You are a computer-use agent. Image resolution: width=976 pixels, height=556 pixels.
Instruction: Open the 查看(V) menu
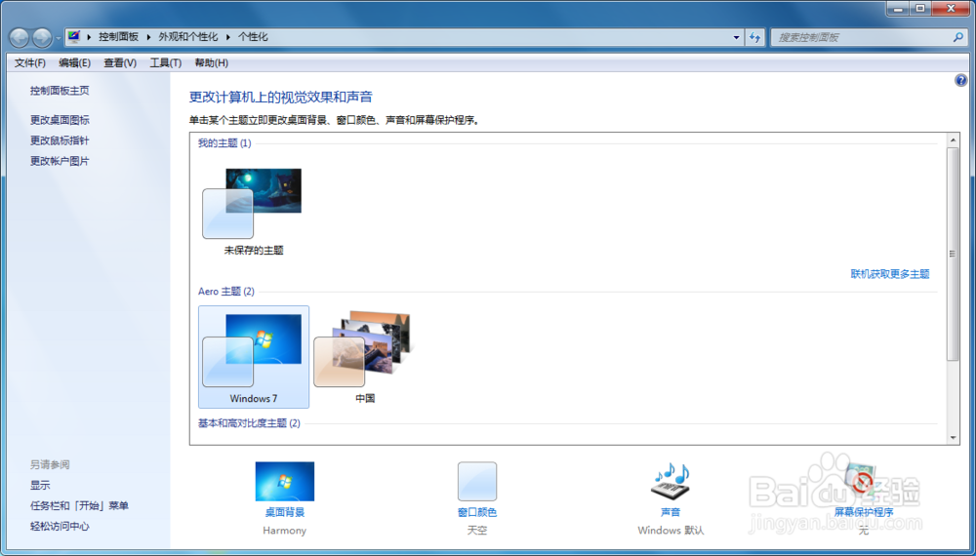coord(120,62)
